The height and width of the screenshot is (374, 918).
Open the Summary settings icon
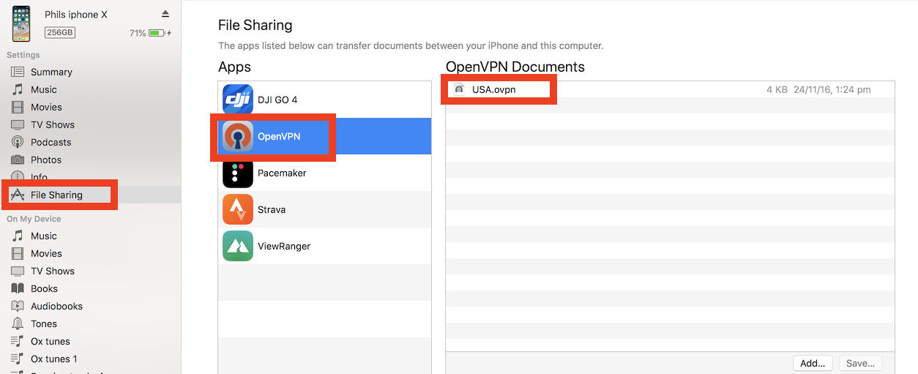18,72
